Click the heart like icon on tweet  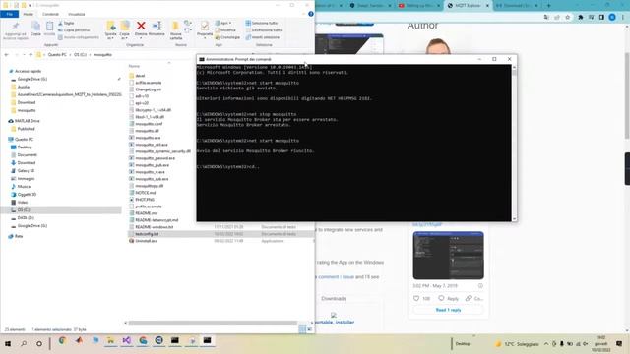click(x=416, y=298)
